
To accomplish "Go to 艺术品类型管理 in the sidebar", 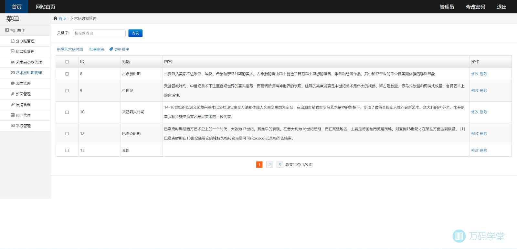I will pos(25,62).
